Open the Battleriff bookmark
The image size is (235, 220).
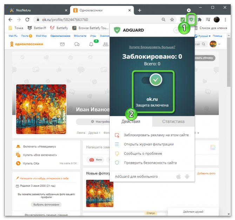click(37, 28)
